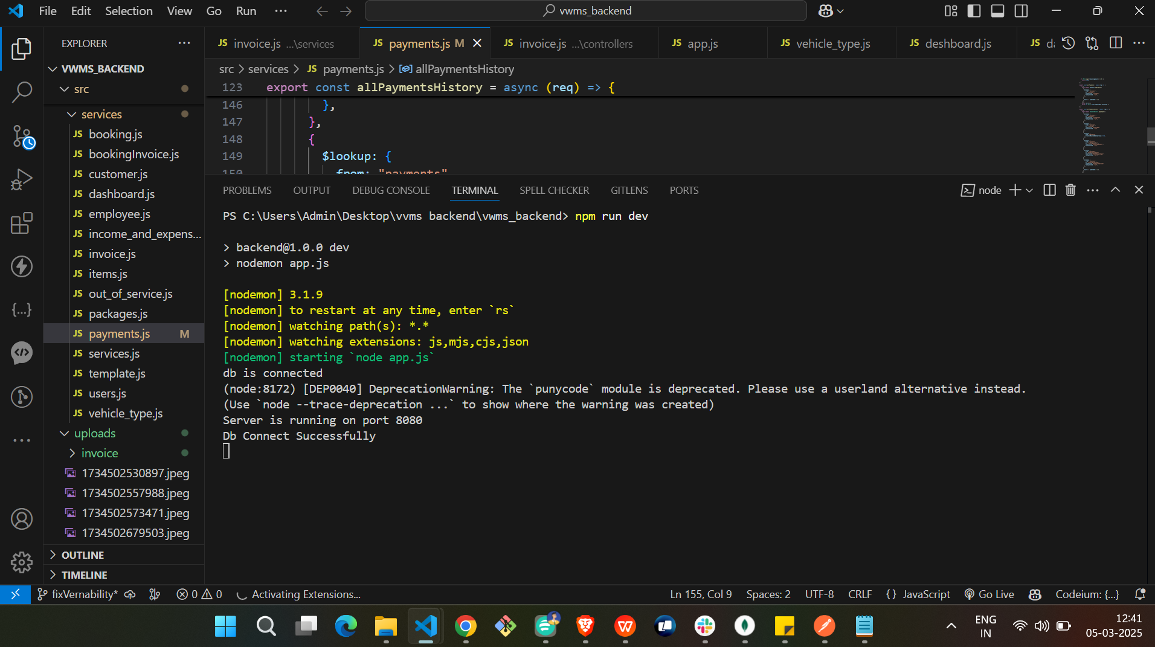
Task: Open the Search view in activity bar
Action: (x=22, y=92)
